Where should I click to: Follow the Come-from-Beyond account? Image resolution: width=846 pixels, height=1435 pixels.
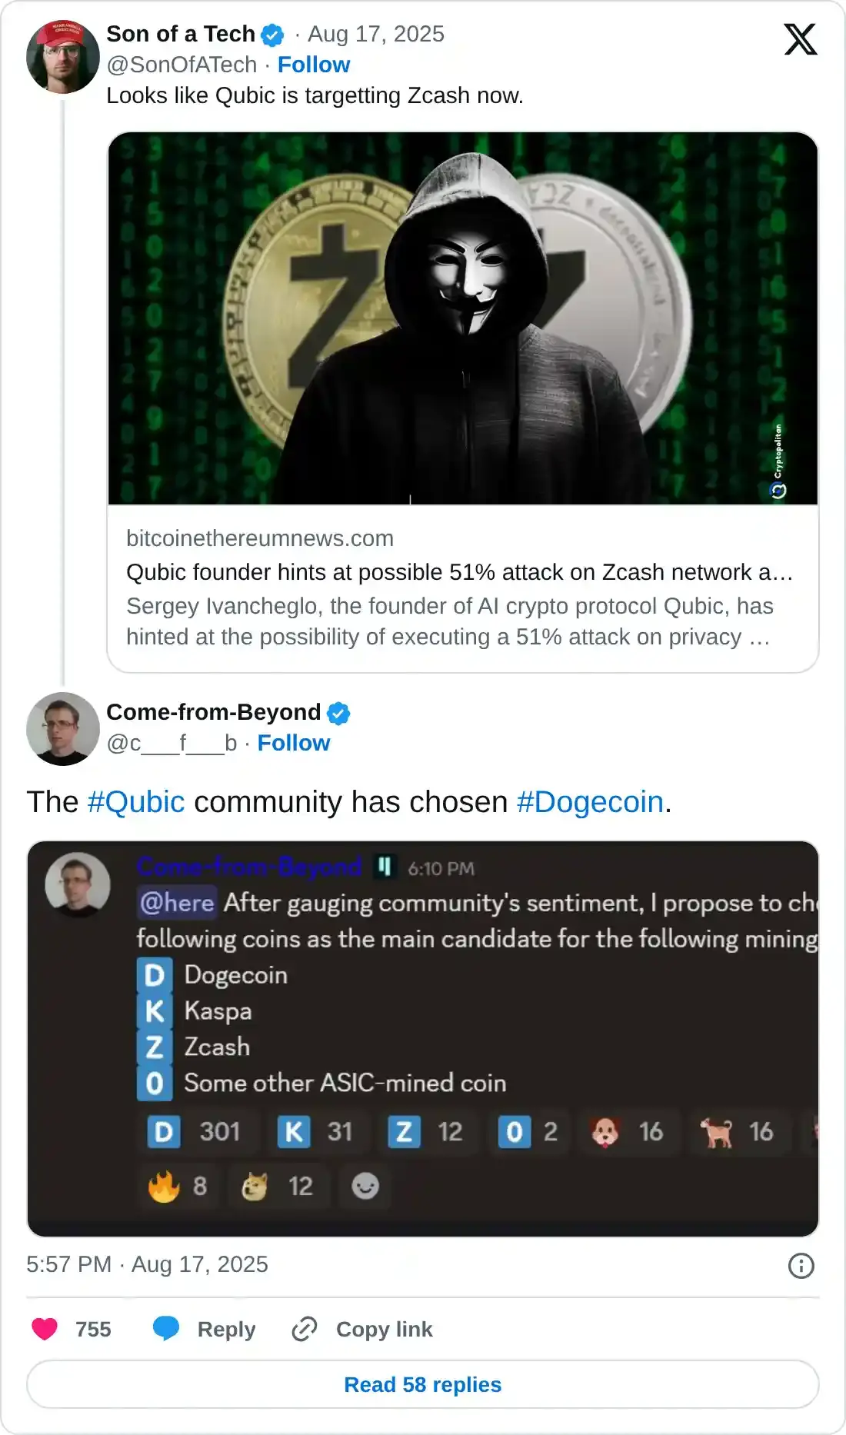(294, 743)
